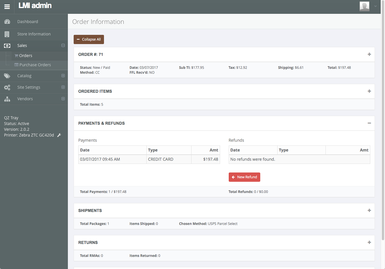Click the Order Information page title
Viewport: 385px width, 269px height.
[98, 22]
